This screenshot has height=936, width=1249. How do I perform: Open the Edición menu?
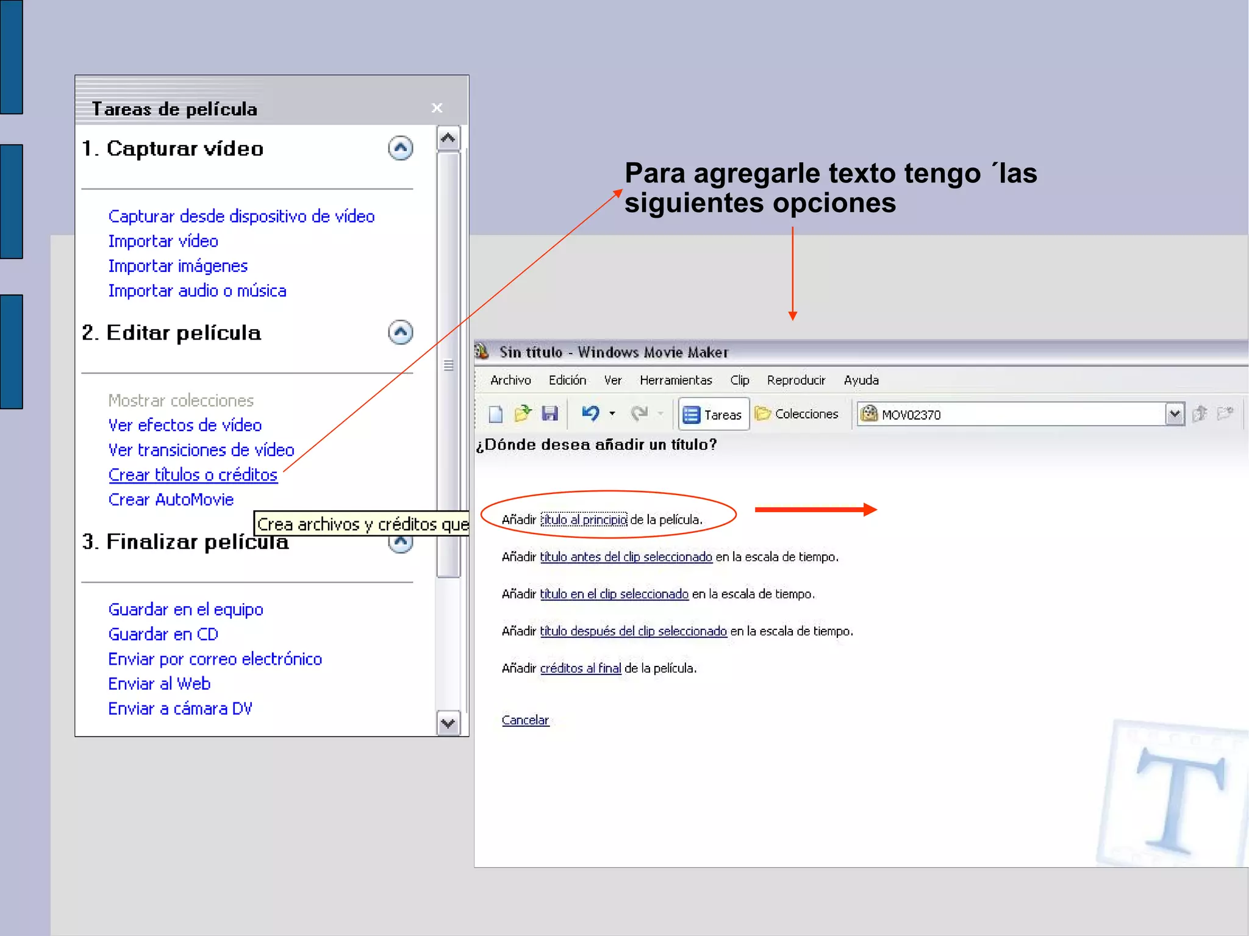[x=567, y=380]
